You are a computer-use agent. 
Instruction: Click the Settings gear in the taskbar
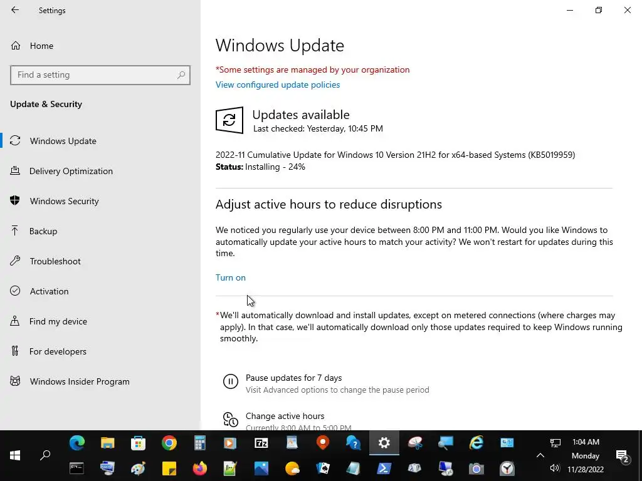pos(384,443)
